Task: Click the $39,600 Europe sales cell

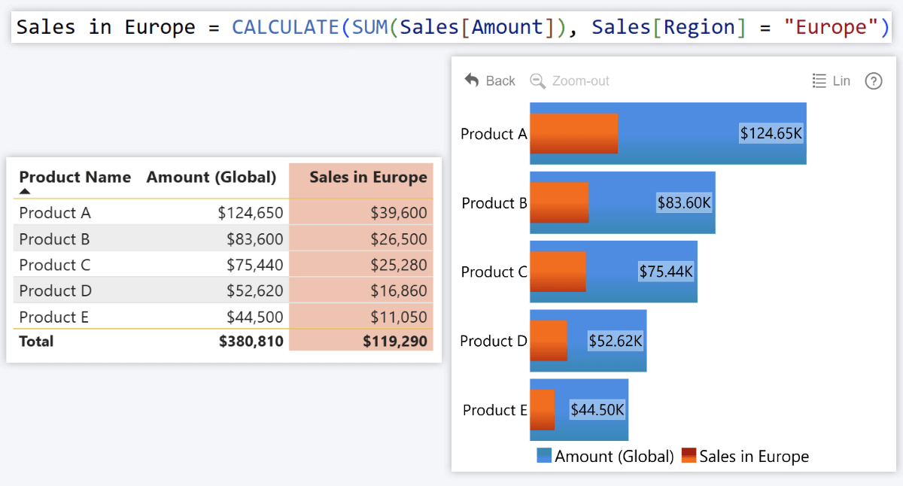Action: pyautogui.click(x=399, y=213)
